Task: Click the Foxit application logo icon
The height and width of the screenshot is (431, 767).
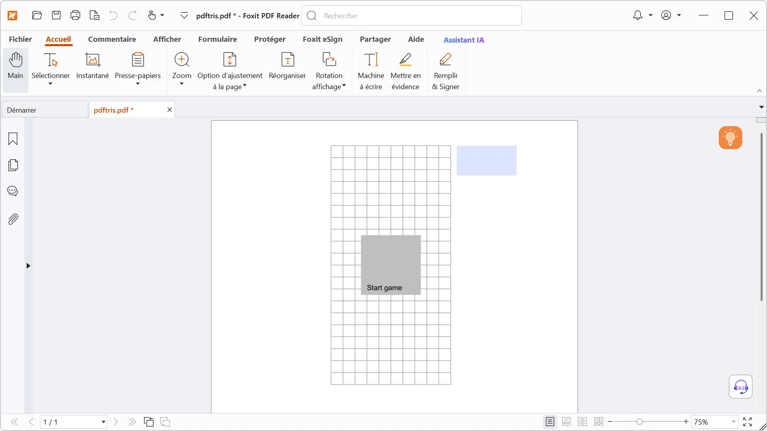Action: (13, 16)
